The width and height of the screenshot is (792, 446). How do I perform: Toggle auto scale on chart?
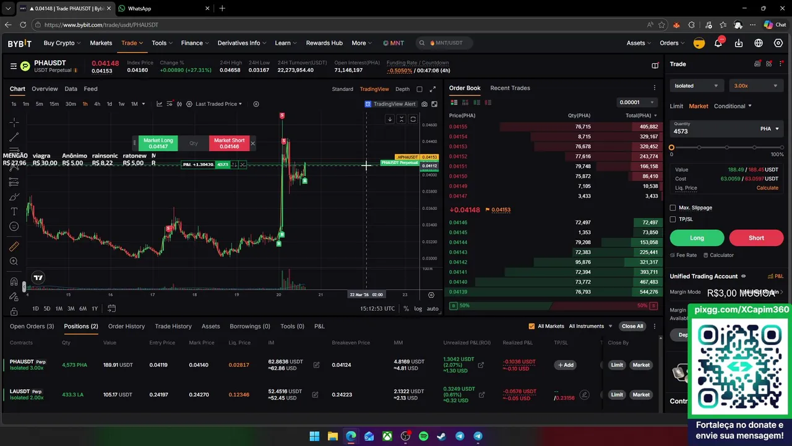433,308
